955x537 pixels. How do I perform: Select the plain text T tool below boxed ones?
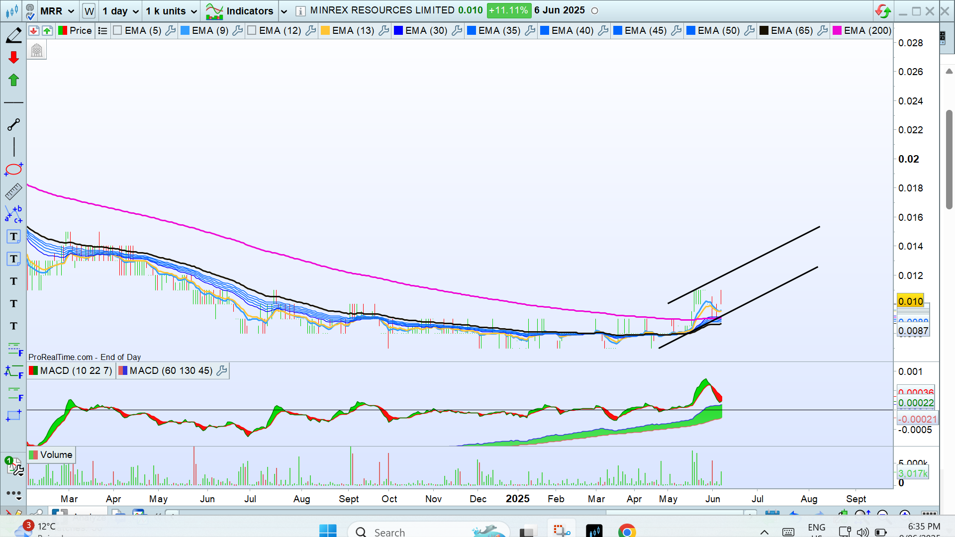(13, 281)
